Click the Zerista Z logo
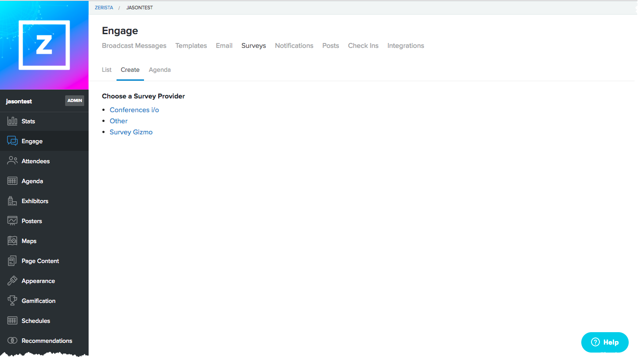 (x=44, y=45)
